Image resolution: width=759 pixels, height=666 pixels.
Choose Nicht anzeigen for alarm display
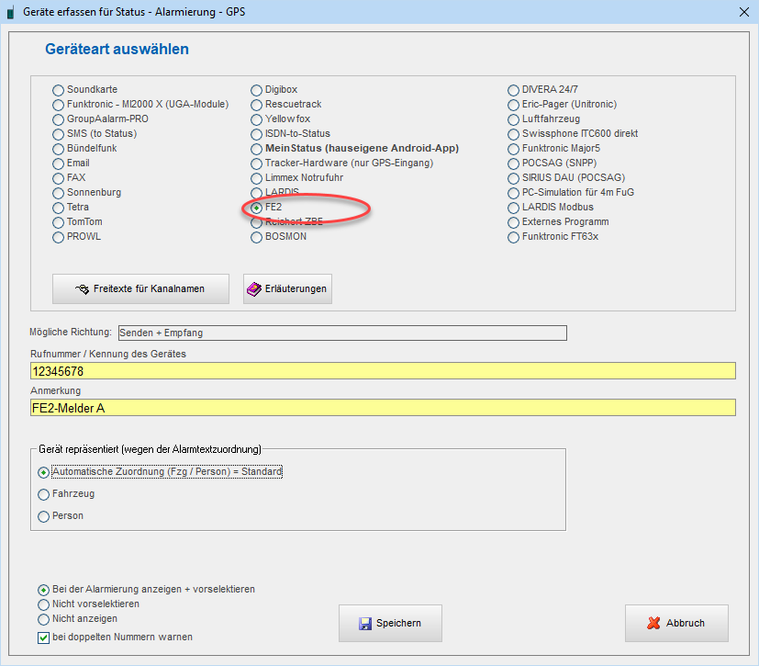[x=44, y=619]
